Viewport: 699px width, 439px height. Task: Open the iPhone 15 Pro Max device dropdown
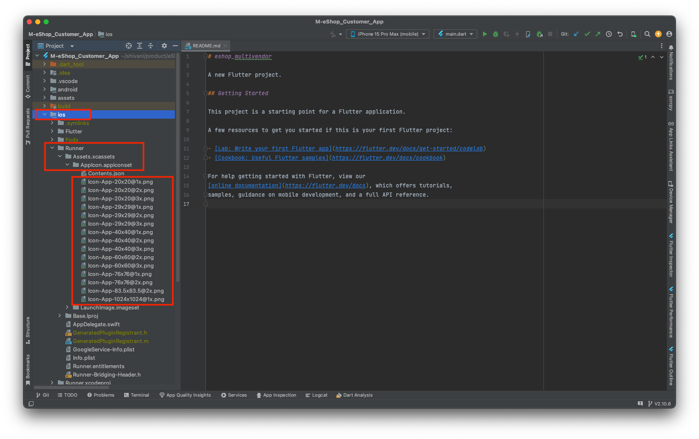coord(387,34)
